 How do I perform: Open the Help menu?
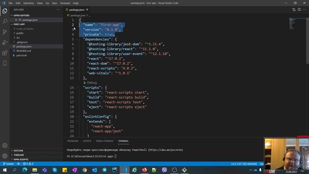[x=76, y=3]
